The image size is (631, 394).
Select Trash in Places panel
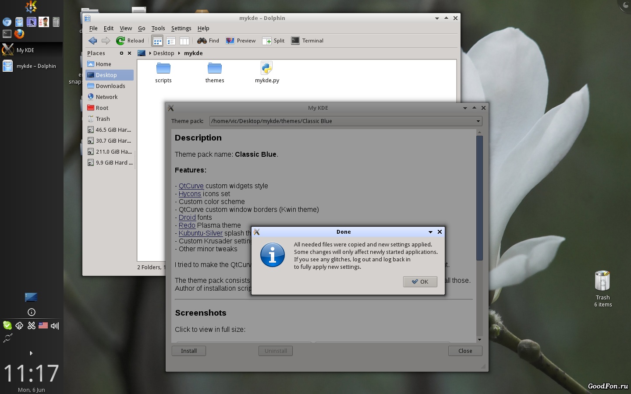point(110,119)
